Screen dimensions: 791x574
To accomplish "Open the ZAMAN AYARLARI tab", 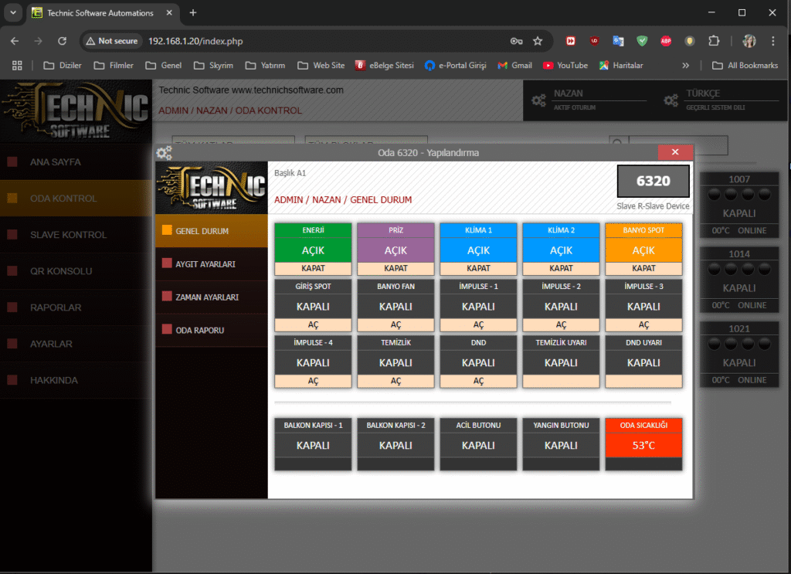I will [x=212, y=297].
